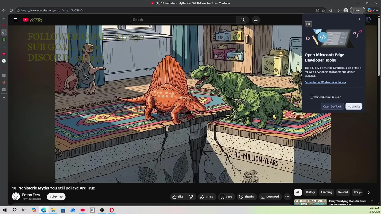
Task: Dislike the video with the thumbs-down icon
Action: (x=191, y=196)
